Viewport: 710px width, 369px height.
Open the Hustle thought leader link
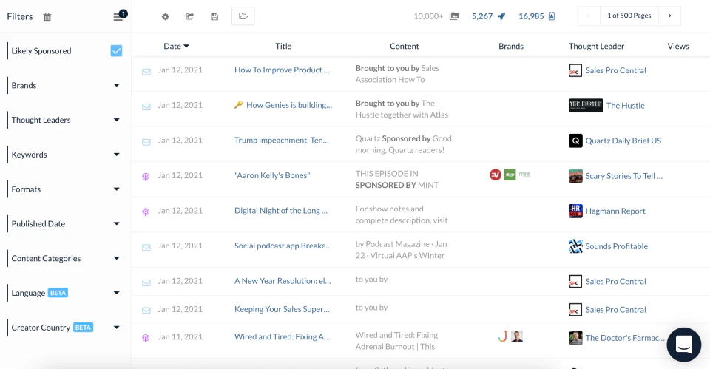[626, 106]
